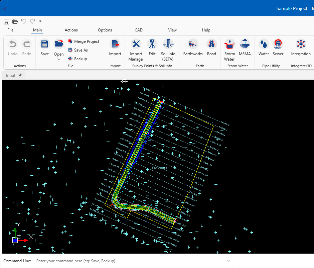
Task: Switch to the Main ribbon tab
Action: coord(37,30)
